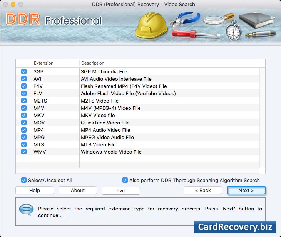Select 'QuickTime Video File' description
The height and width of the screenshot is (237, 281).
tap(105, 123)
